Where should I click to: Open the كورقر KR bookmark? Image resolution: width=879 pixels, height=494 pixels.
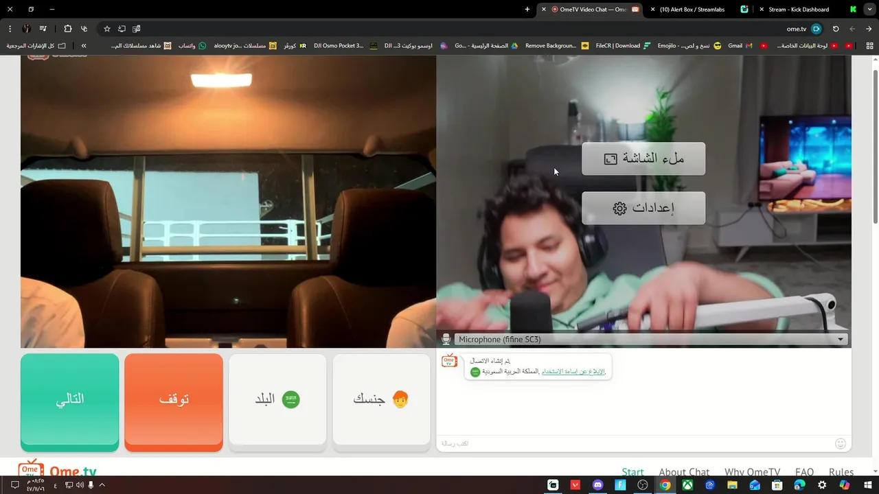[x=295, y=46]
